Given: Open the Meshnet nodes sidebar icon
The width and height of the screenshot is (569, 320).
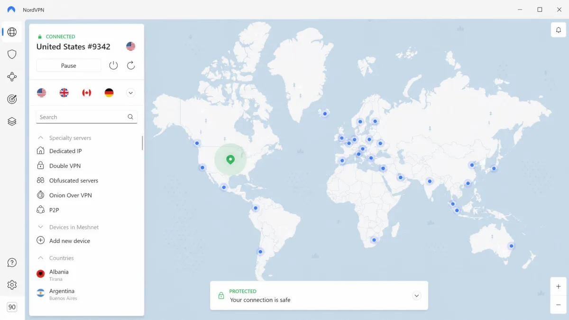Looking at the screenshot, I should click(12, 77).
